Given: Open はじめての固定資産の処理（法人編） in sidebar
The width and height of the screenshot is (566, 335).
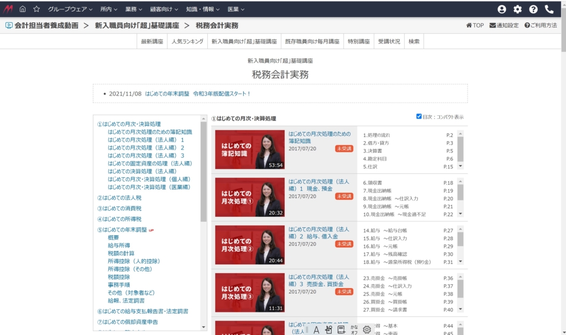Looking at the screenshot, I should 150,163.
